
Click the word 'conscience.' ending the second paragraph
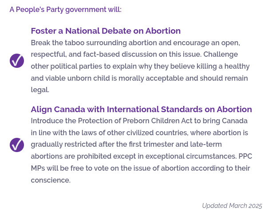[51, 180]
